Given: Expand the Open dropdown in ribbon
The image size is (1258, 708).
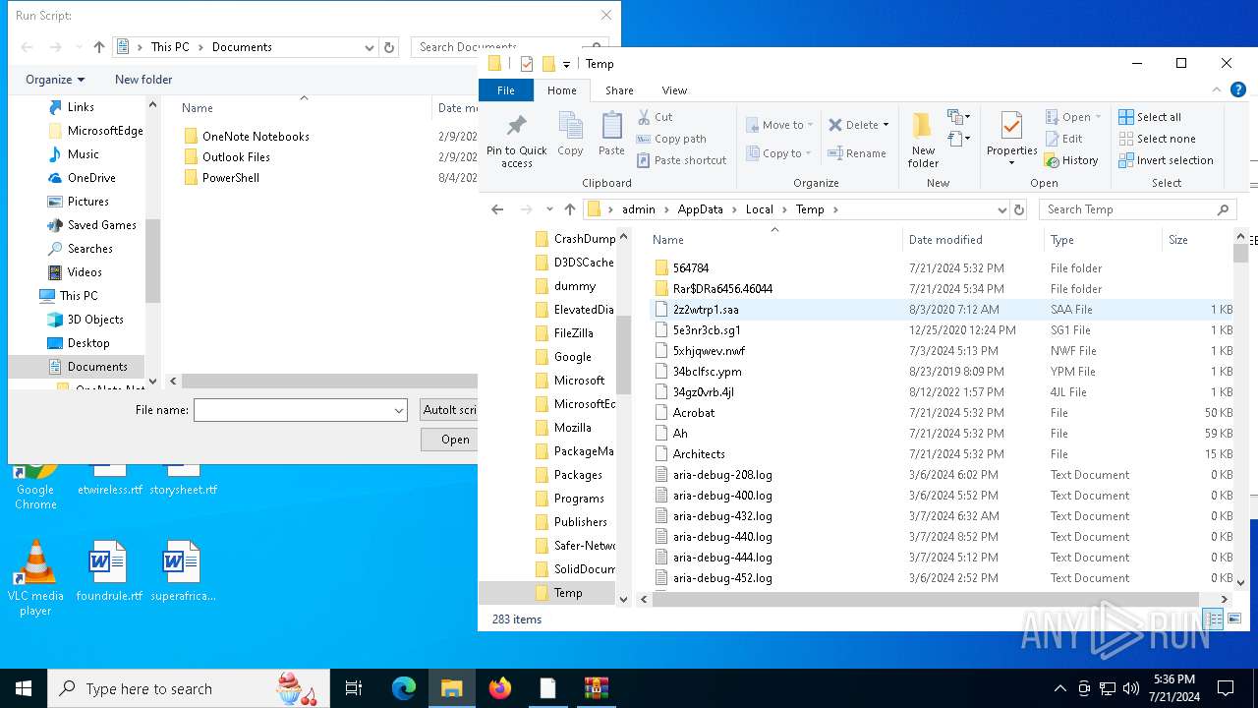Looking at the screenshot, I should [x=1098, y=117].
